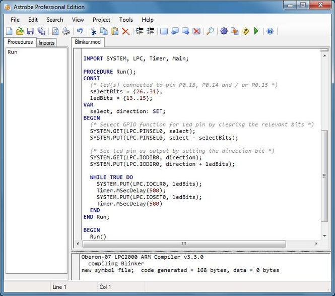The image size is (335, 296).
Task: Save the file with the floppy disk icon
Action: [30, 31]
